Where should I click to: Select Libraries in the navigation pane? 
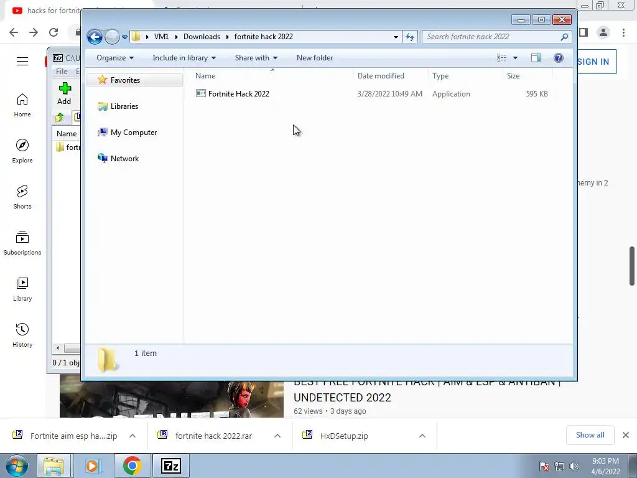(124, 106)
